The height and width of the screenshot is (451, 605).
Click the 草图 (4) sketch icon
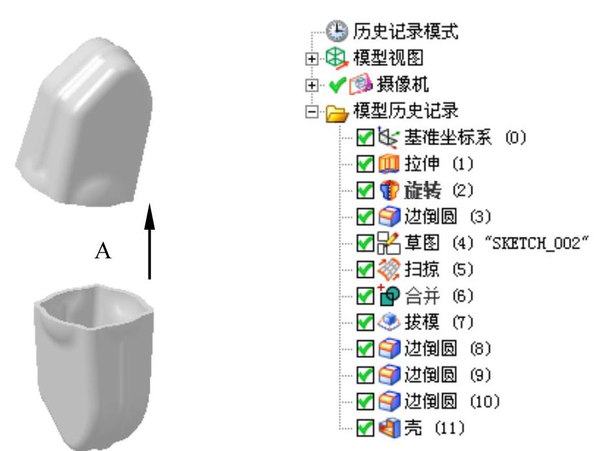(388, 243)
